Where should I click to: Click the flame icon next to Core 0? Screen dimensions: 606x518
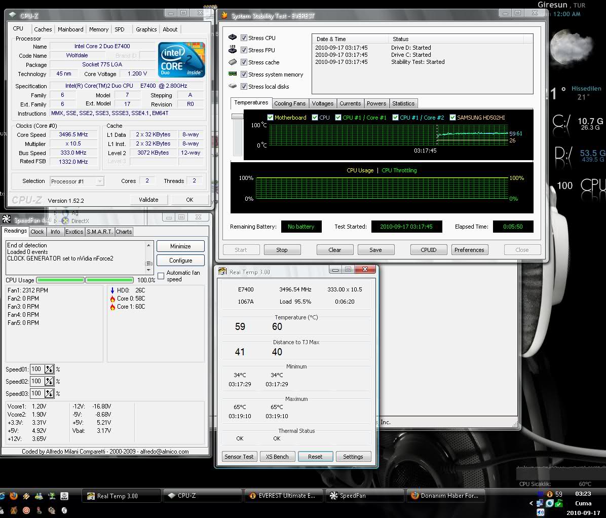112,299
